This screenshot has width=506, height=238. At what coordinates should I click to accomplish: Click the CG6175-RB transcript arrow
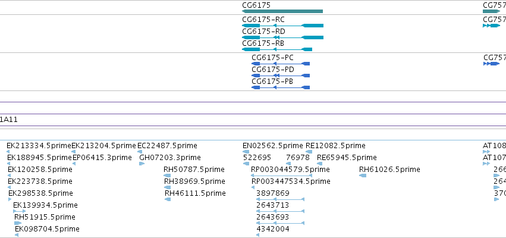(x=277, y=49)
